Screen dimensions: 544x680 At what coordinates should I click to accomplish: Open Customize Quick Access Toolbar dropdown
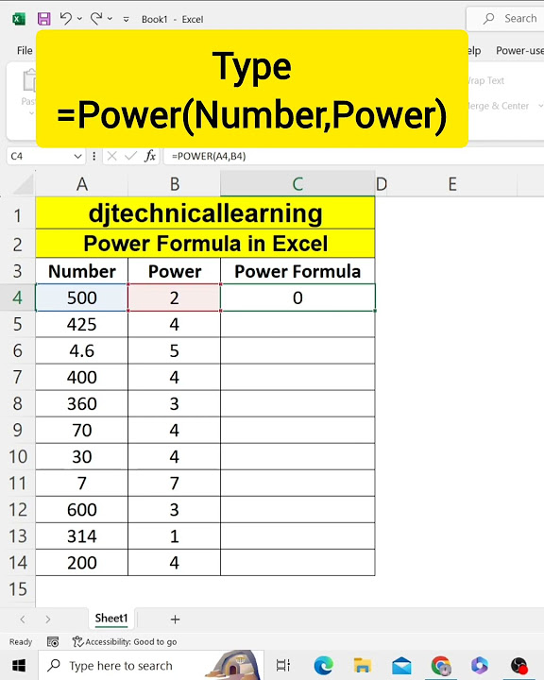point(126,19)
